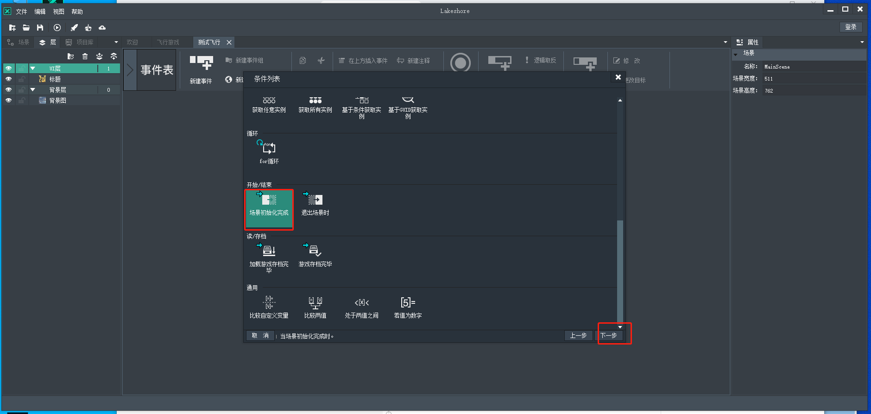Click the scissors cut icon in event toolbar

321,61
